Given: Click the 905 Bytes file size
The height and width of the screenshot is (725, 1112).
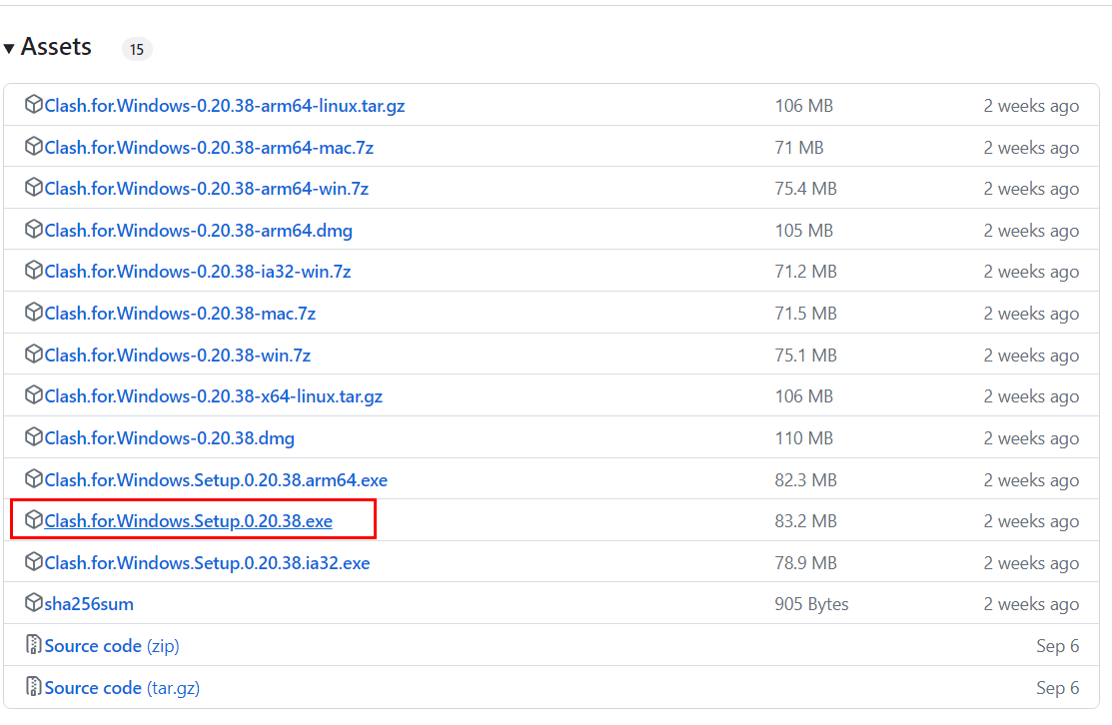Looking at the screenshot, I should pyautogui.click(x=811, y=604).
